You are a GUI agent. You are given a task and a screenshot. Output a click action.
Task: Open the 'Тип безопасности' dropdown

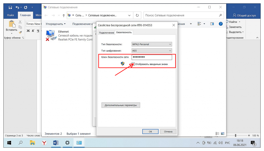point(152,44)
